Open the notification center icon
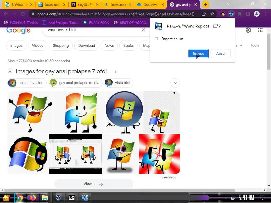The height and width of the screenshot is (203, 271). [262, 198]
